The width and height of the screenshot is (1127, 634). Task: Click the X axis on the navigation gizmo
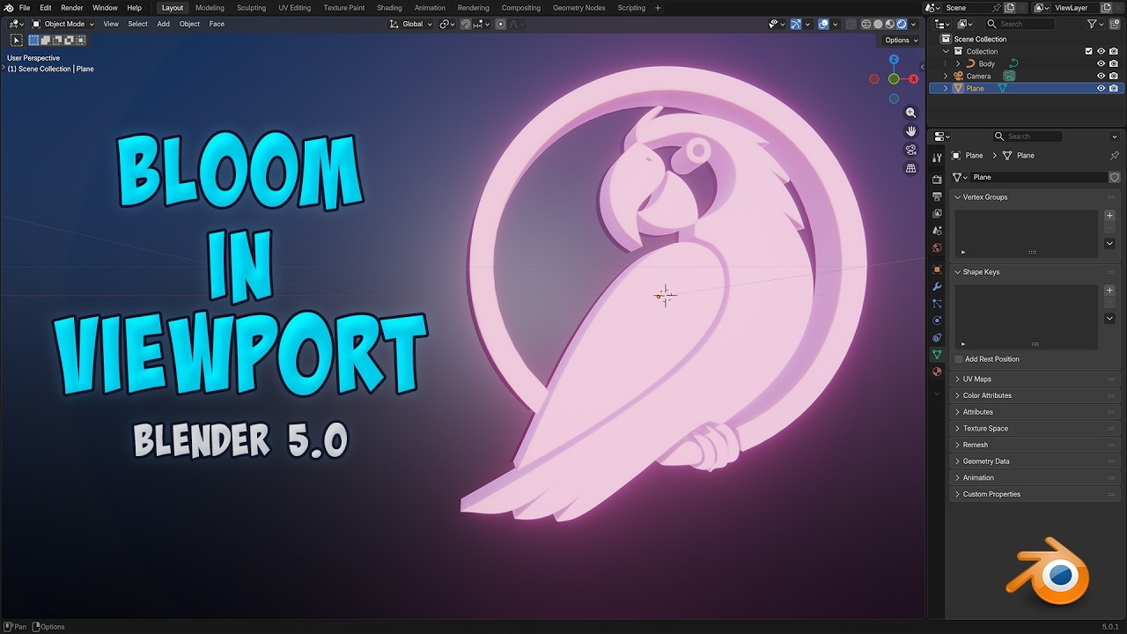coord(914,79)
